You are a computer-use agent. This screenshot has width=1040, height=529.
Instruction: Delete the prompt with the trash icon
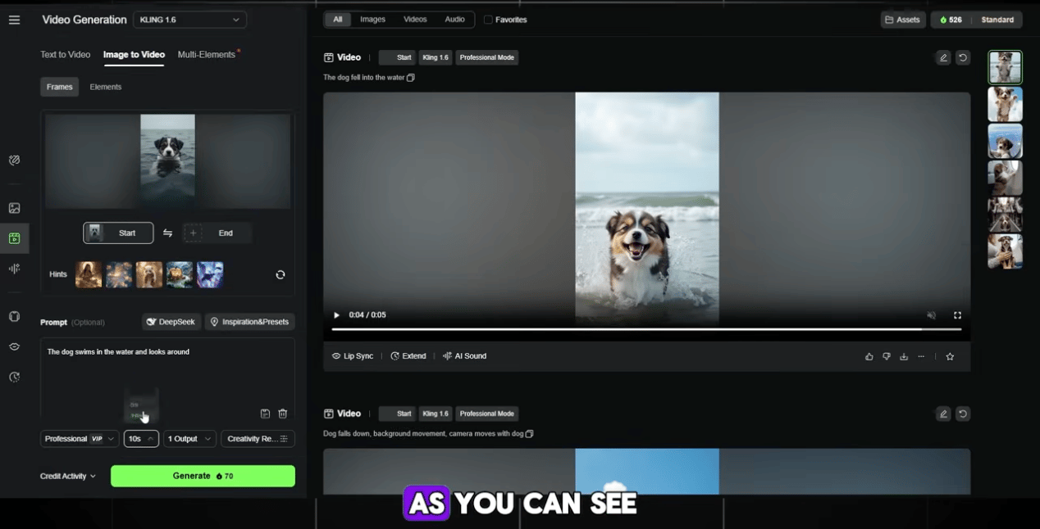click(x=283, y=414)
